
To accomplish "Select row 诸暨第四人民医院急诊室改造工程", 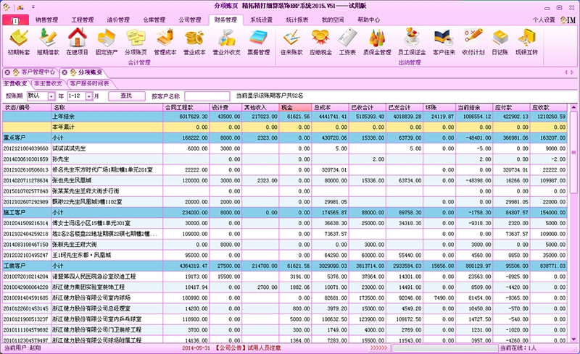I will [285, 277].
